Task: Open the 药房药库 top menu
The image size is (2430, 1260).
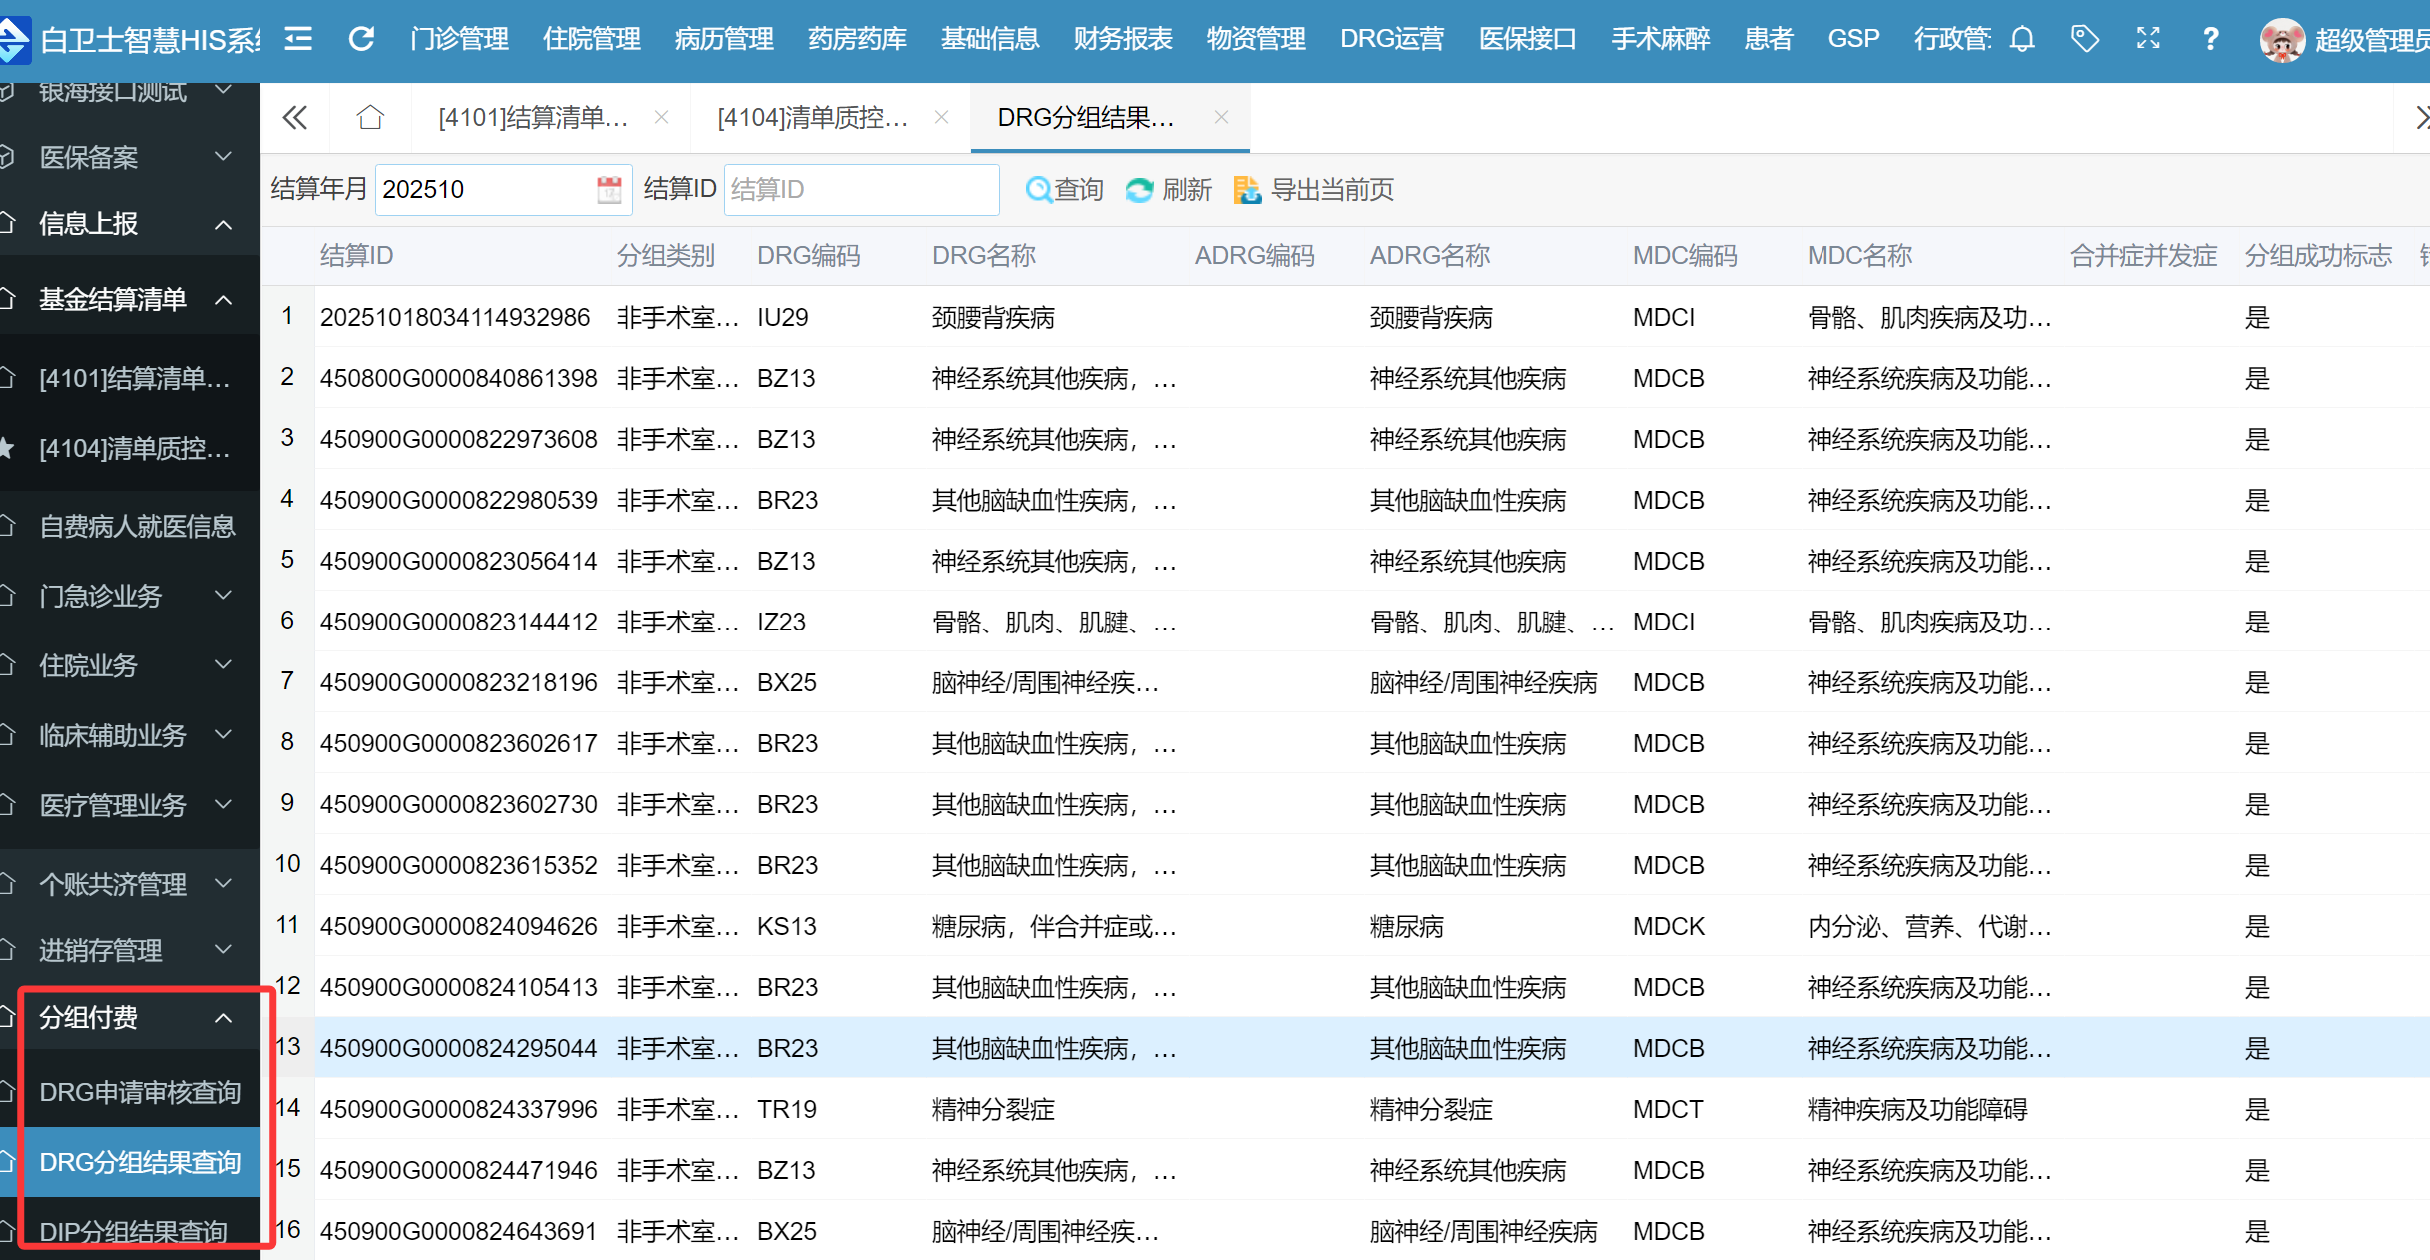Action: point(857,39)
